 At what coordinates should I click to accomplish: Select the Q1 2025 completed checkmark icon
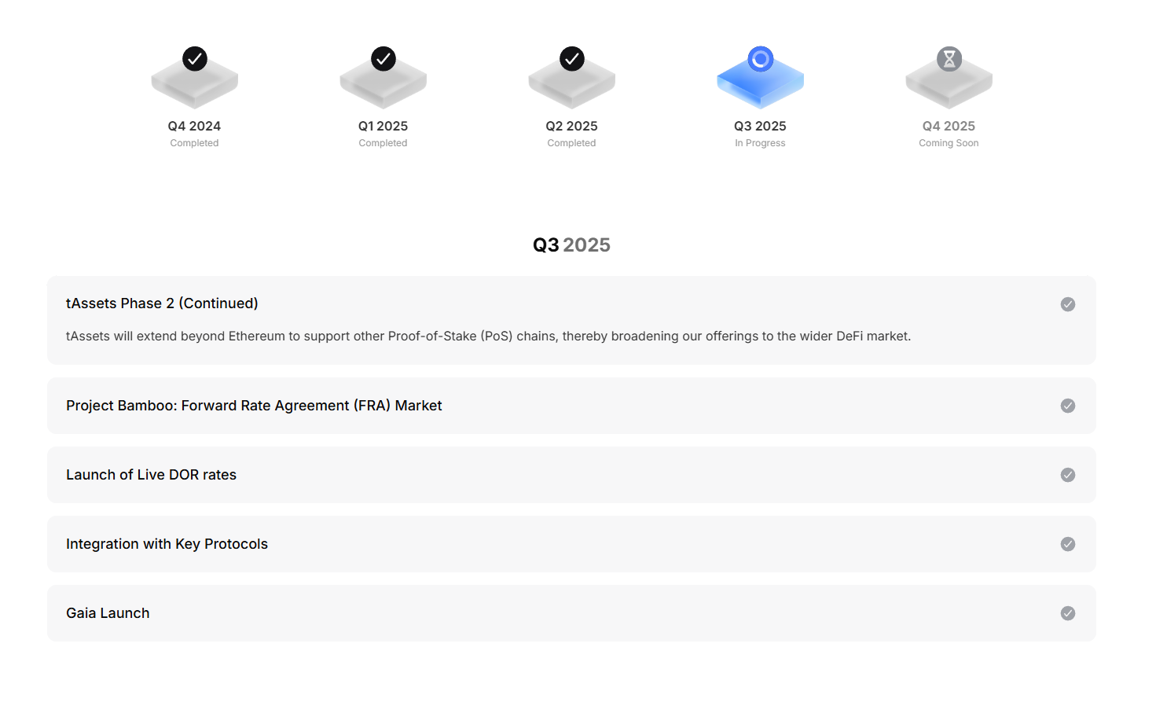383,59
